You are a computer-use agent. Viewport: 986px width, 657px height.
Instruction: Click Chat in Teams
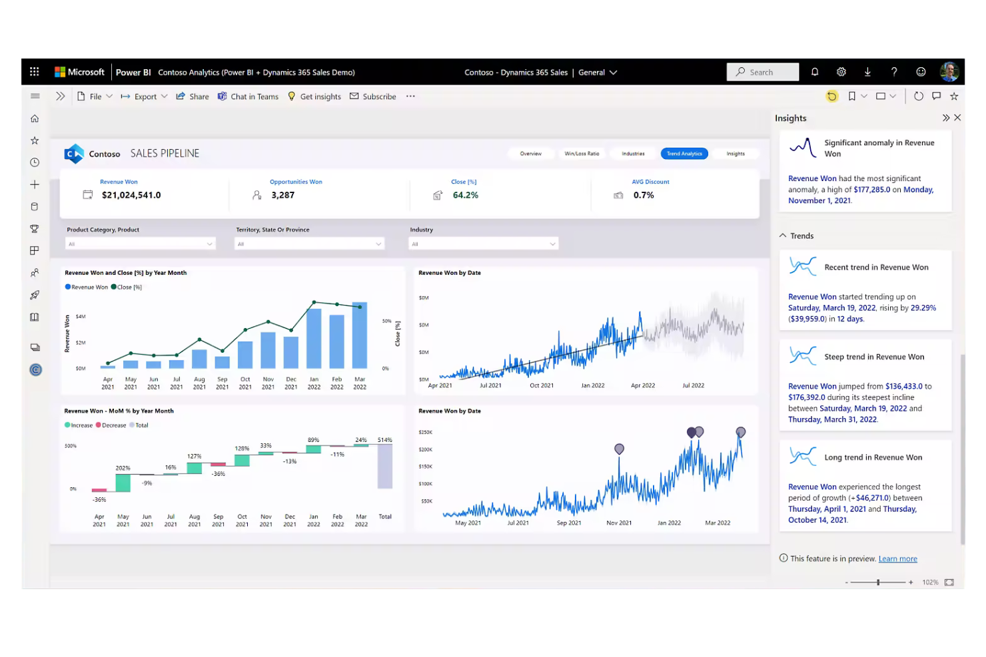click(248, 97)
